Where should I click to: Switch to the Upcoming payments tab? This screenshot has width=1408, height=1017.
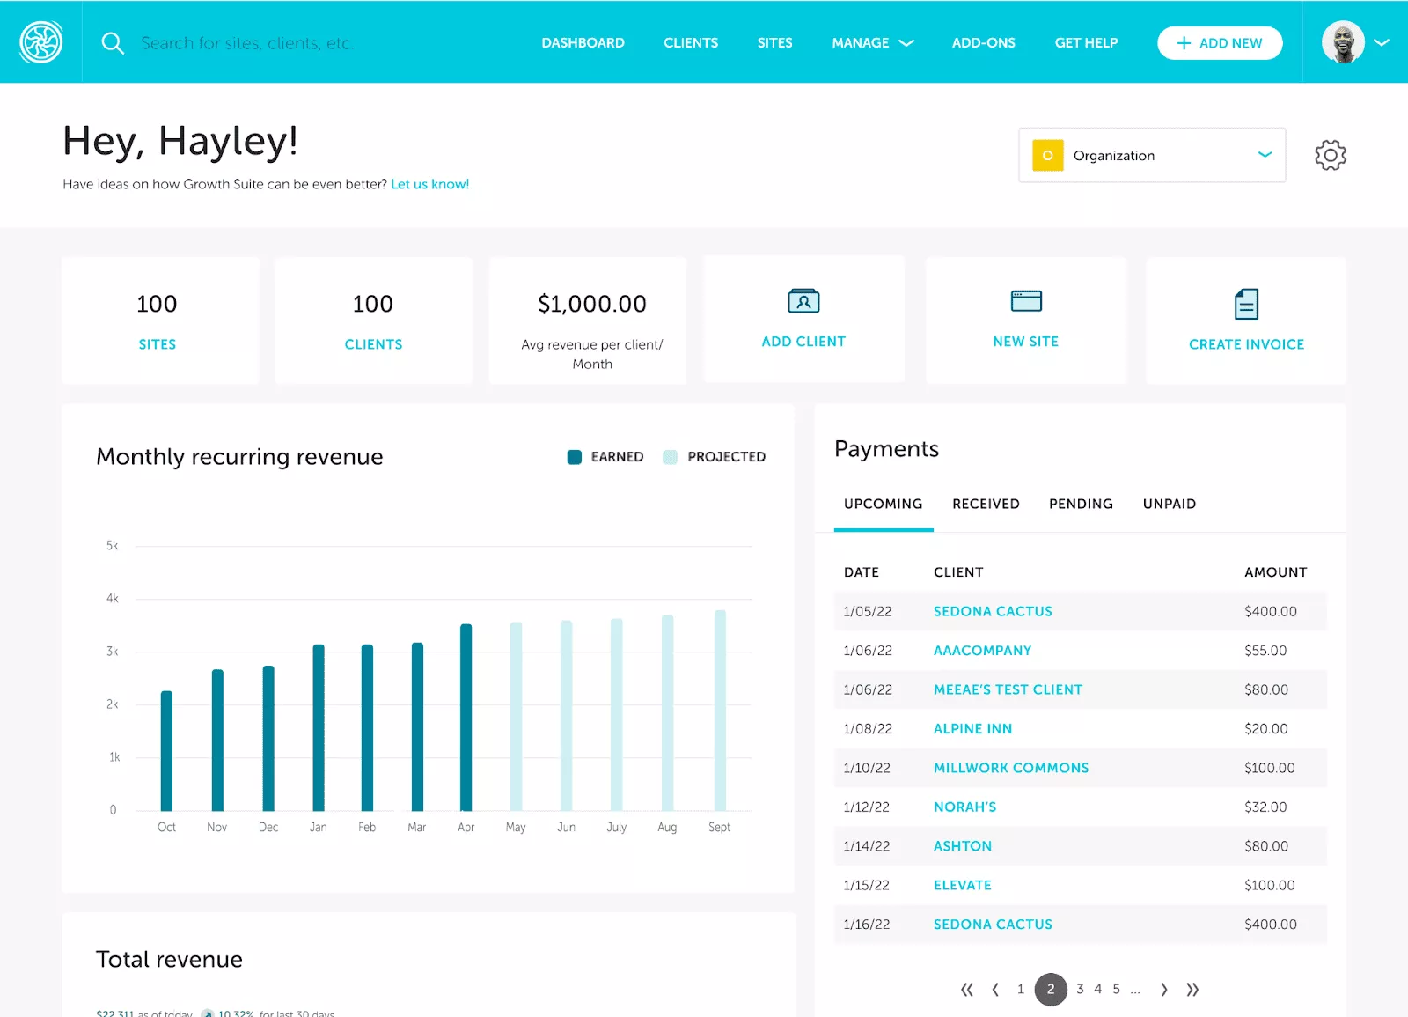click(x=884, y=504)
